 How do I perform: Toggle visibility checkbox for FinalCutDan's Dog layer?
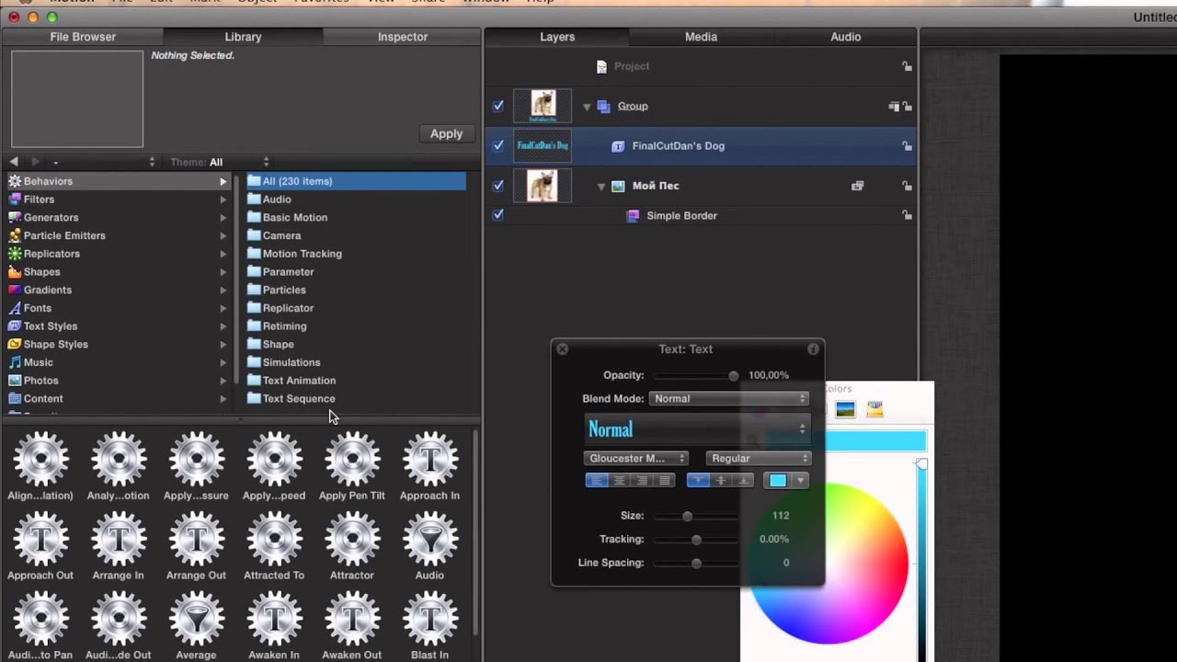pyautogui.click(x=498, y=145)
